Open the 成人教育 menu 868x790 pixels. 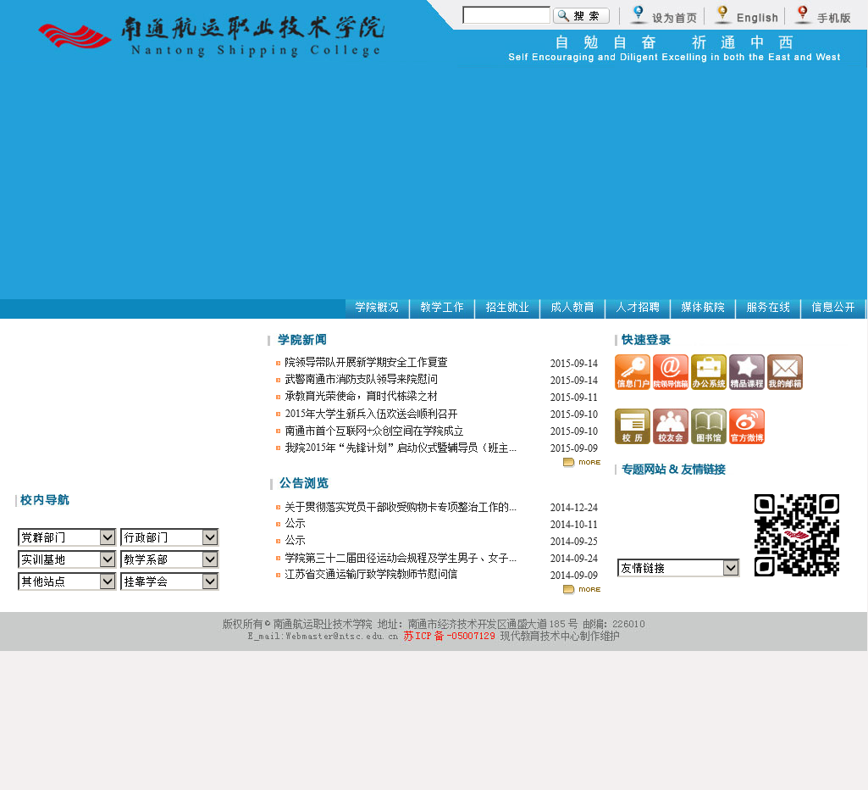[x=572, y=308]
